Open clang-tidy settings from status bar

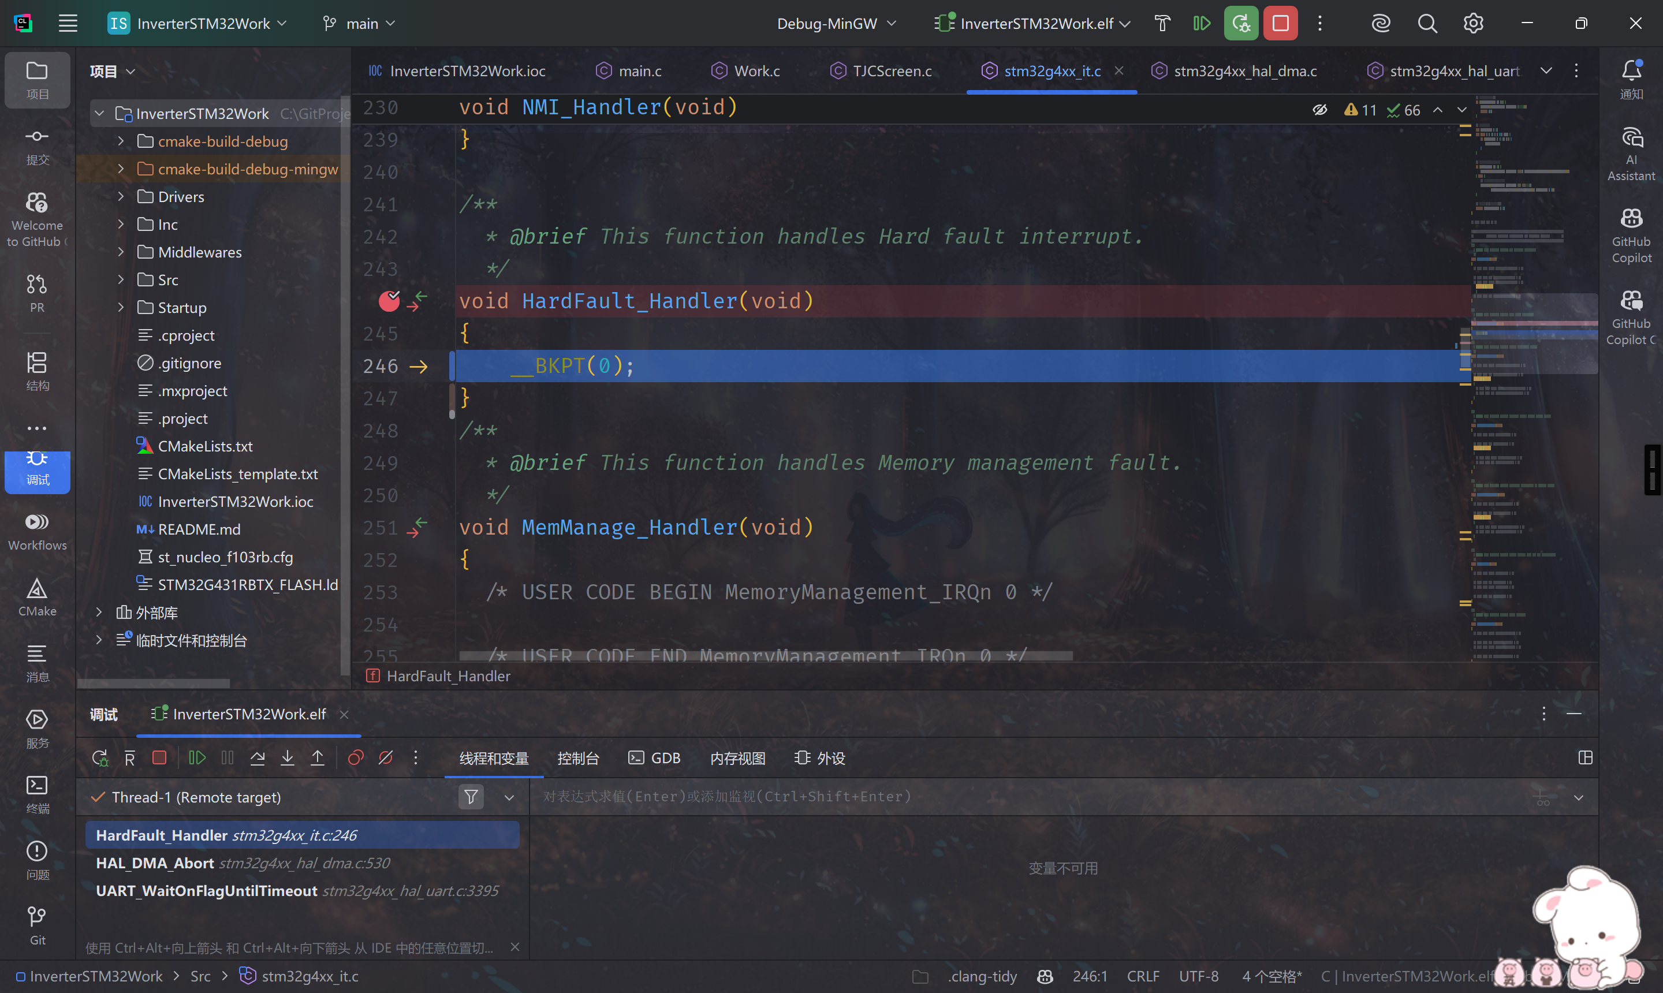(x=982, y=976)
